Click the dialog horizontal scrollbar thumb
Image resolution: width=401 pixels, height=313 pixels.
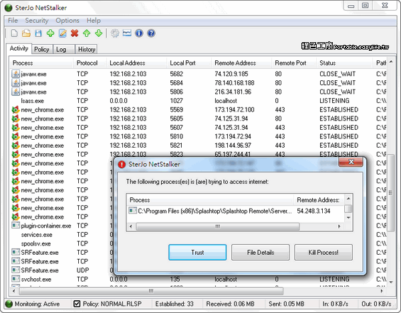coord(217,227)
